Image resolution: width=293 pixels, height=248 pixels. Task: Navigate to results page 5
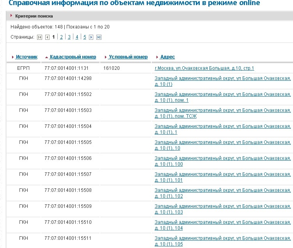(x=85, y=37)
